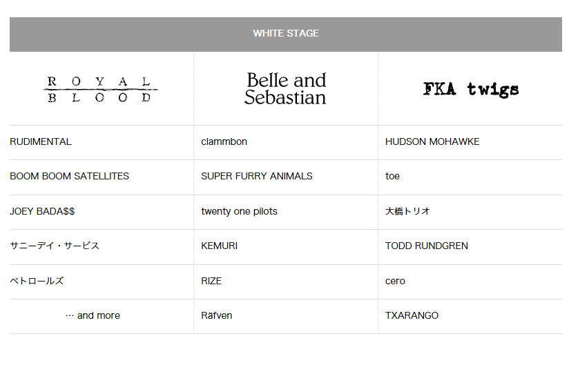569x365 pixels.
Task: Open the サニーデイ・サービス artist entry
Action: click(55, 246)
